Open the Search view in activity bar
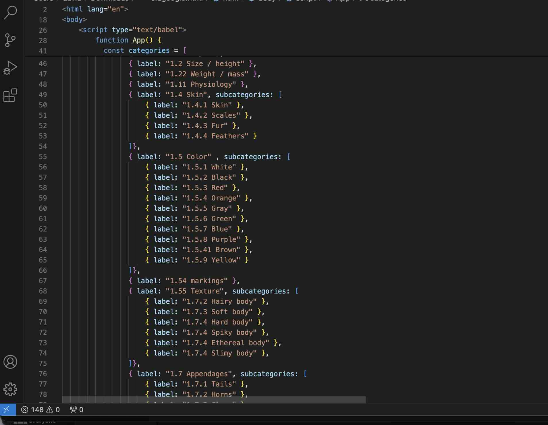Screen dimensions: 548x425 point(11,13)
